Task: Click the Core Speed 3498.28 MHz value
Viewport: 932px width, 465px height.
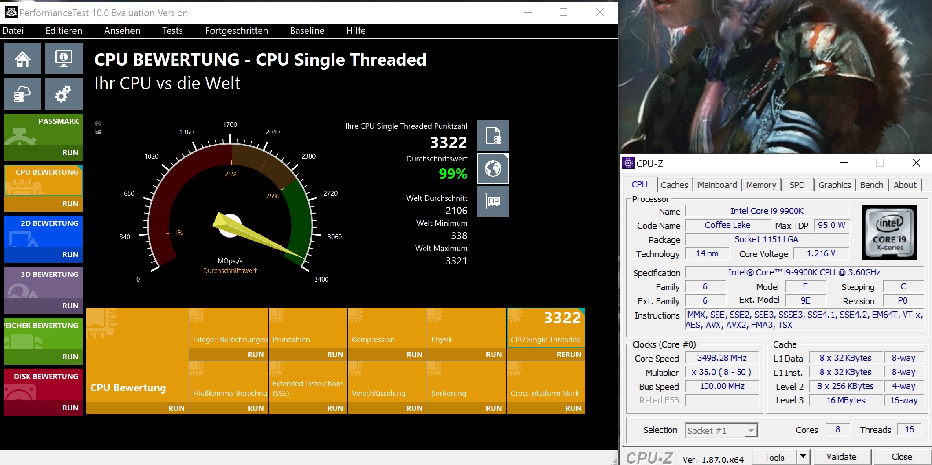Action: coord(722,358)
